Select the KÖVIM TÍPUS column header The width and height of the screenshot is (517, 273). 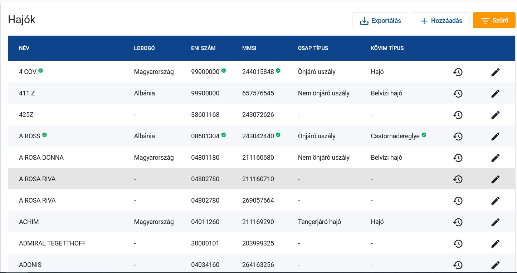point(387,48)
